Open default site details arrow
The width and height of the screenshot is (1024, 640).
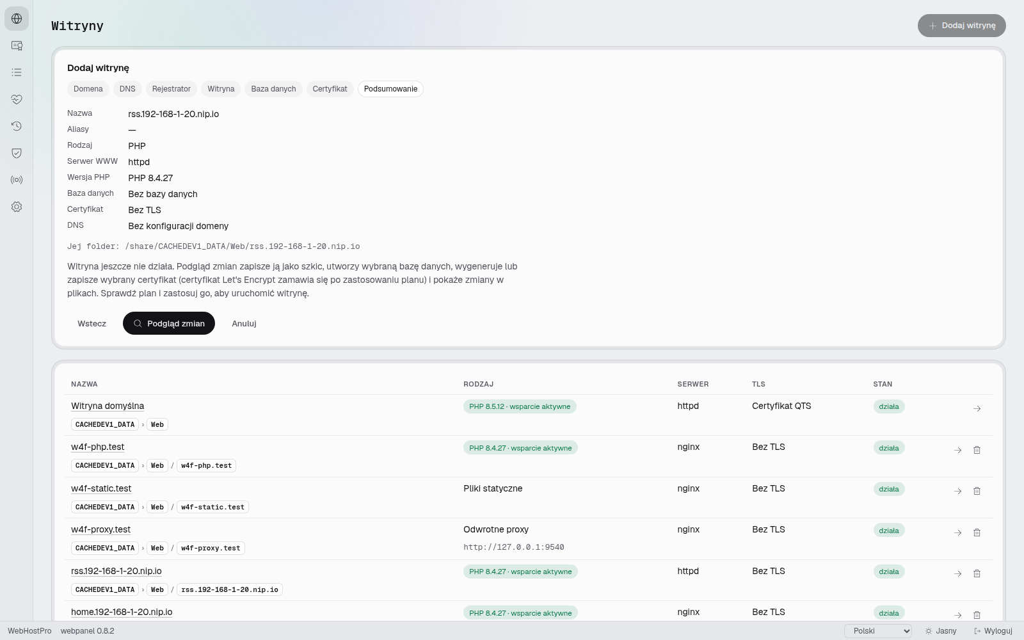[x=977, y=408]
